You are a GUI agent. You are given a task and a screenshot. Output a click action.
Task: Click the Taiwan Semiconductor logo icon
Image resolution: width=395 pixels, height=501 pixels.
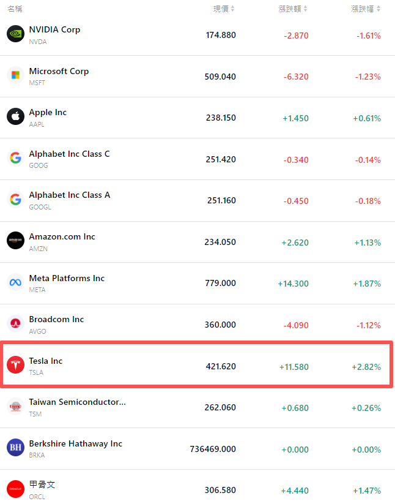tap(15, 406)
